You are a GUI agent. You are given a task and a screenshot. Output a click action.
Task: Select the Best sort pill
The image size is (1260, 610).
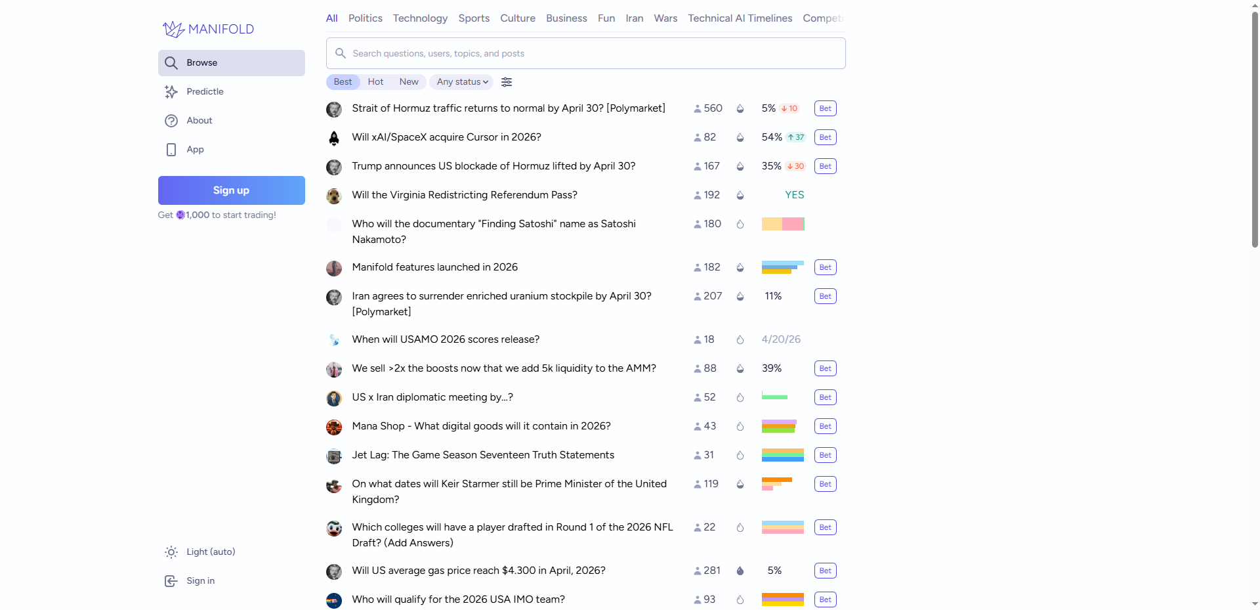tap(343, 82)
